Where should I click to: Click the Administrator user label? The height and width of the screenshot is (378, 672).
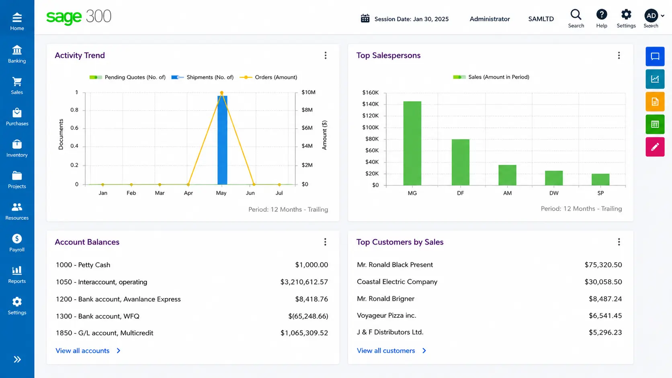coord(490,19)
